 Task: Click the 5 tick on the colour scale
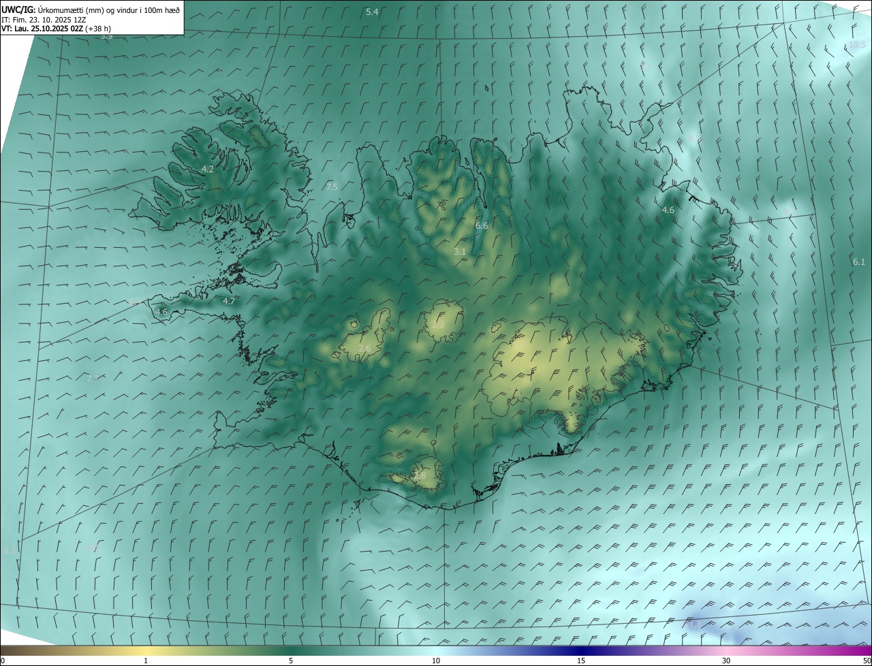[x=291, y=661]
